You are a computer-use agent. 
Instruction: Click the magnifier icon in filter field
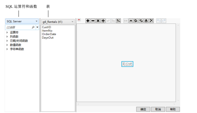pos(33,27)
